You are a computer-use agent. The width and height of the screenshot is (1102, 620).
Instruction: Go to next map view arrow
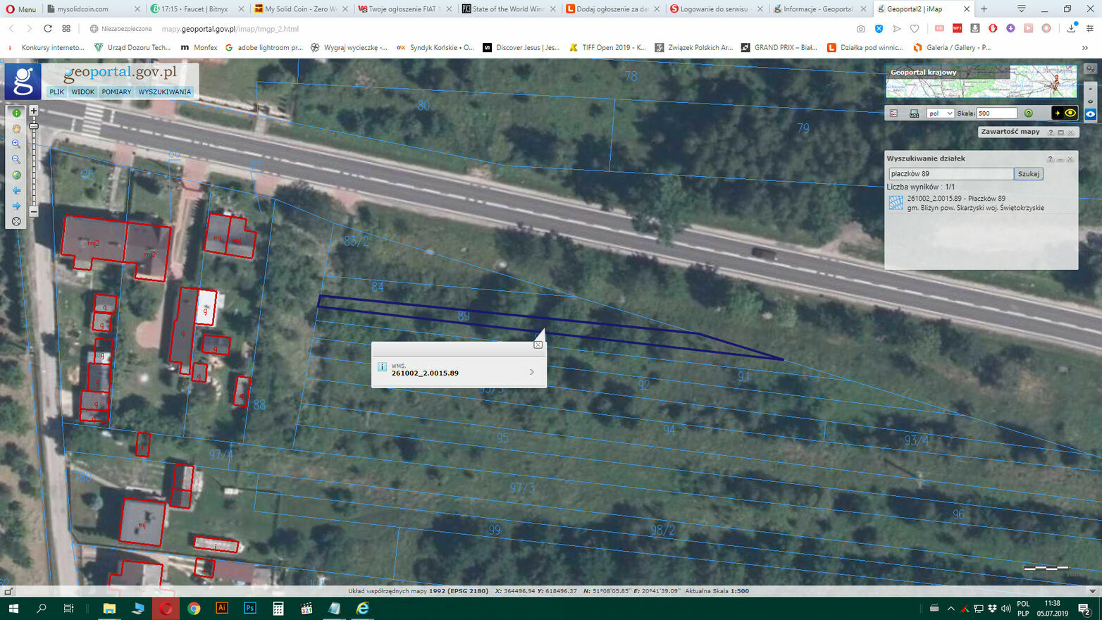[x=16, y=206]
